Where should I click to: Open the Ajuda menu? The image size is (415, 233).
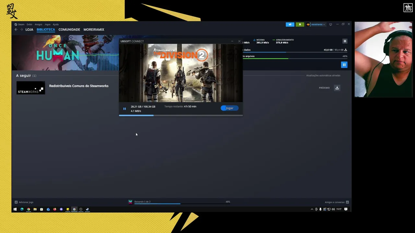pos(55,24)
